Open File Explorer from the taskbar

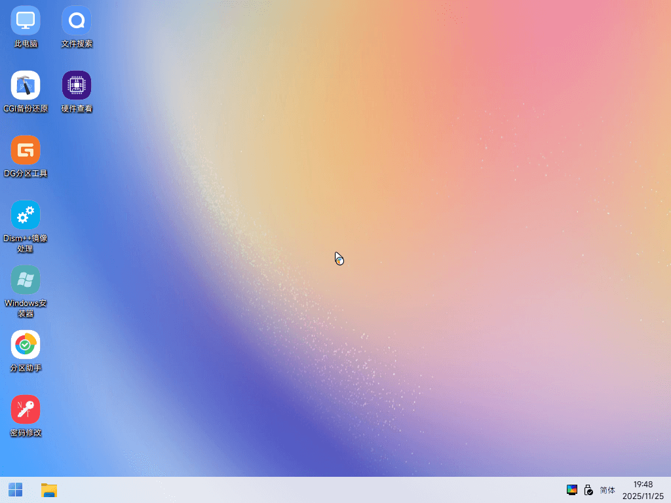click(49, 490)
